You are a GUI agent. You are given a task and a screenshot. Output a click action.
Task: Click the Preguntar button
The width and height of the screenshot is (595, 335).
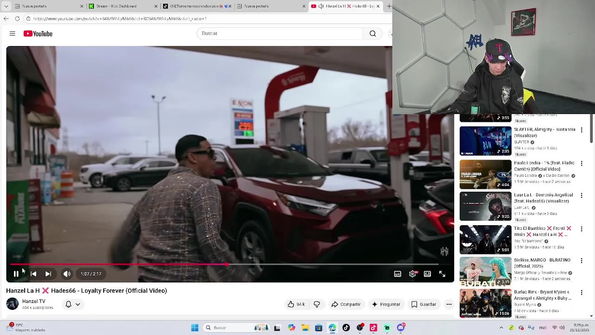click(x=386, y=304)
